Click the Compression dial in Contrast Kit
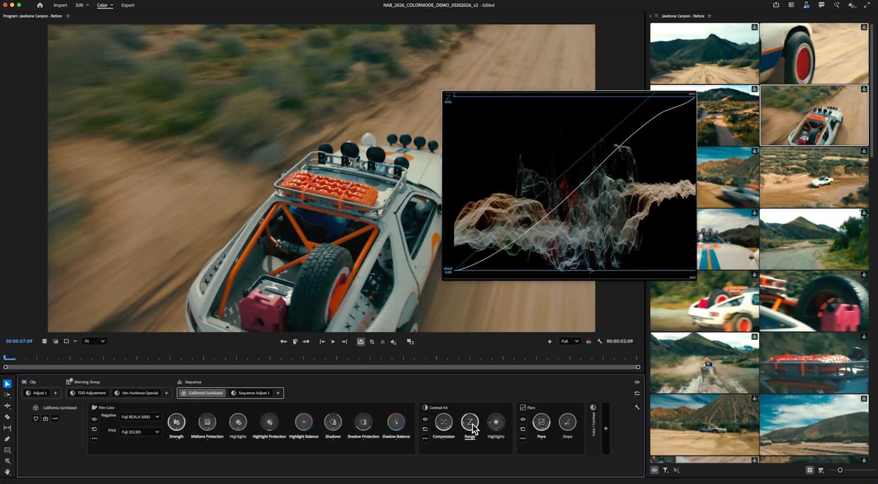This screenshot has width=878, height=484. 443,422
